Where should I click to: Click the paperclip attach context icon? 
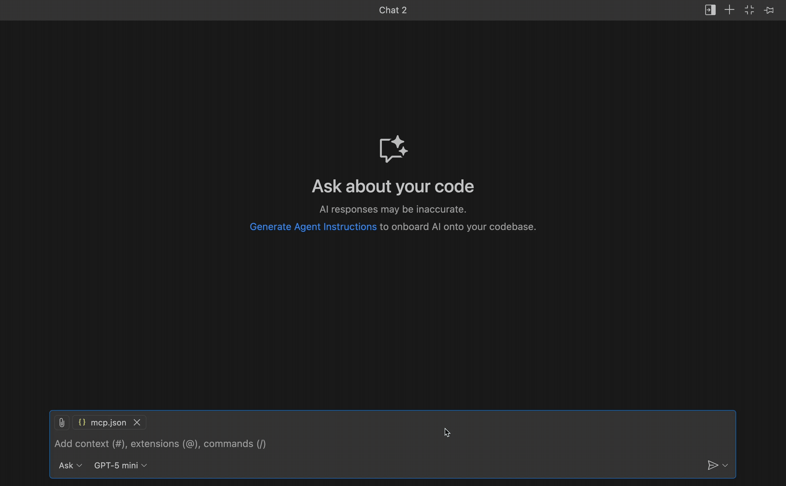pyautogui.click(x=62, y=422)
